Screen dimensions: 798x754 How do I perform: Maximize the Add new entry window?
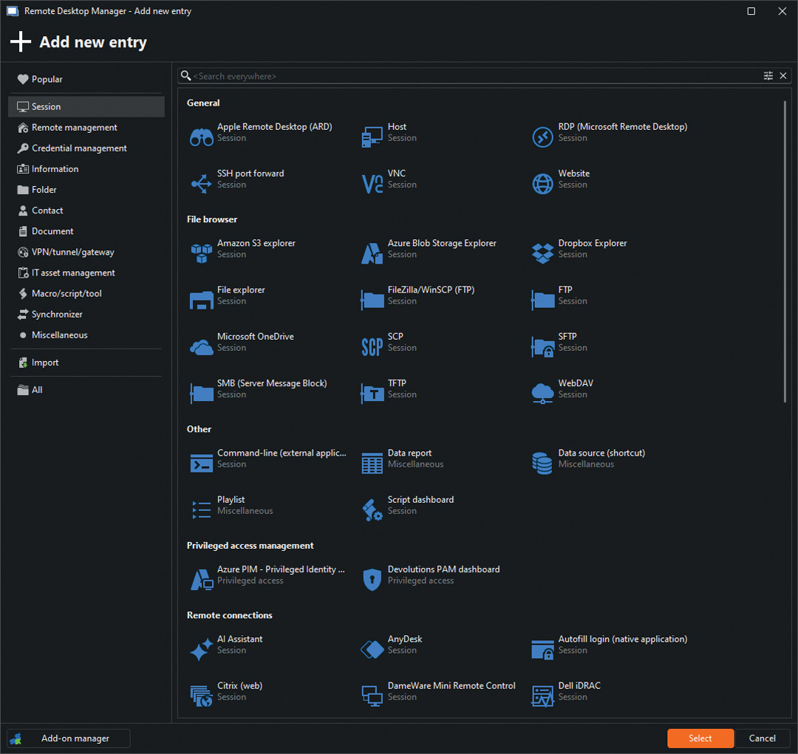pyautogui.click(x=751, y=11)
